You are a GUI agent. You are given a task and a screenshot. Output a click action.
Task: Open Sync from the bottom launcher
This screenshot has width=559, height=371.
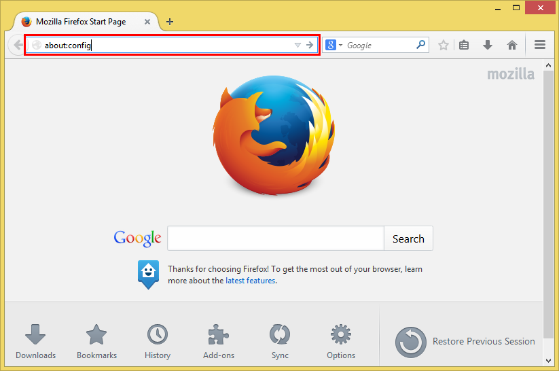click(x=280, y=341)
